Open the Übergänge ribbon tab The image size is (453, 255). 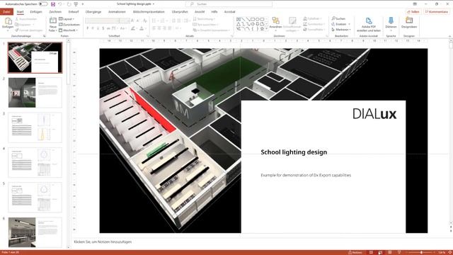pos(93,12)
